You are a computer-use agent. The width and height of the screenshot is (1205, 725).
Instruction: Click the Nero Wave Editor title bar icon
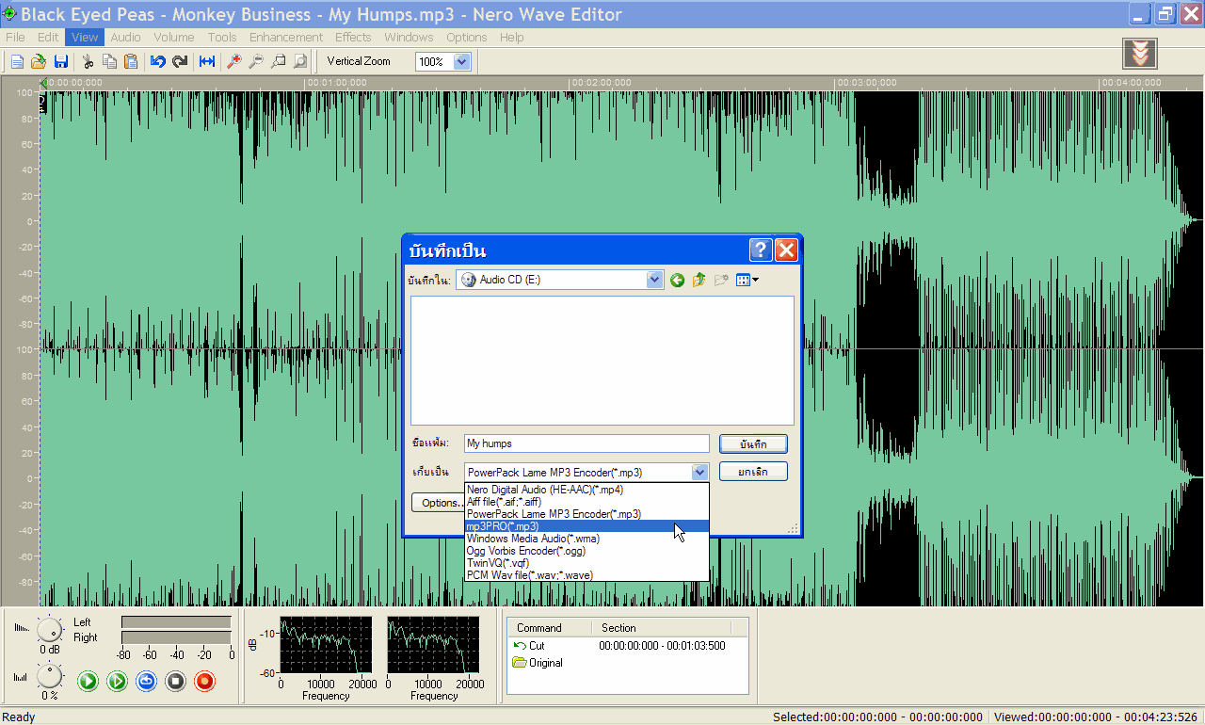pos(9,13)
